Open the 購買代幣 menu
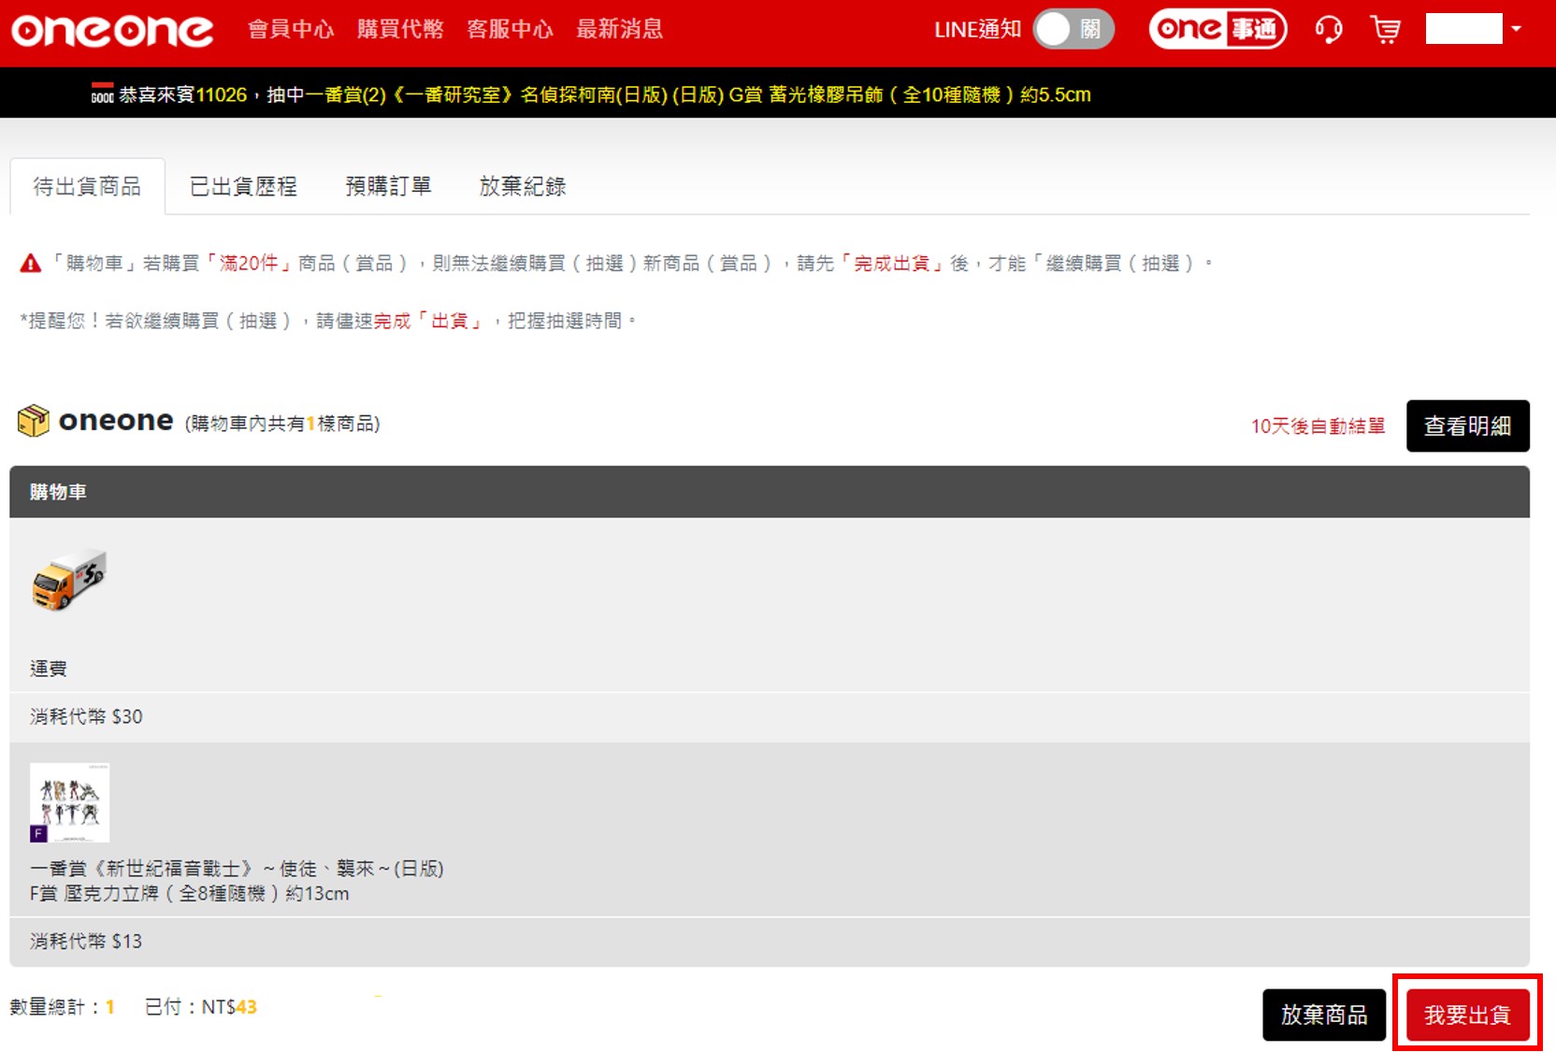 [x=400, y=30]
